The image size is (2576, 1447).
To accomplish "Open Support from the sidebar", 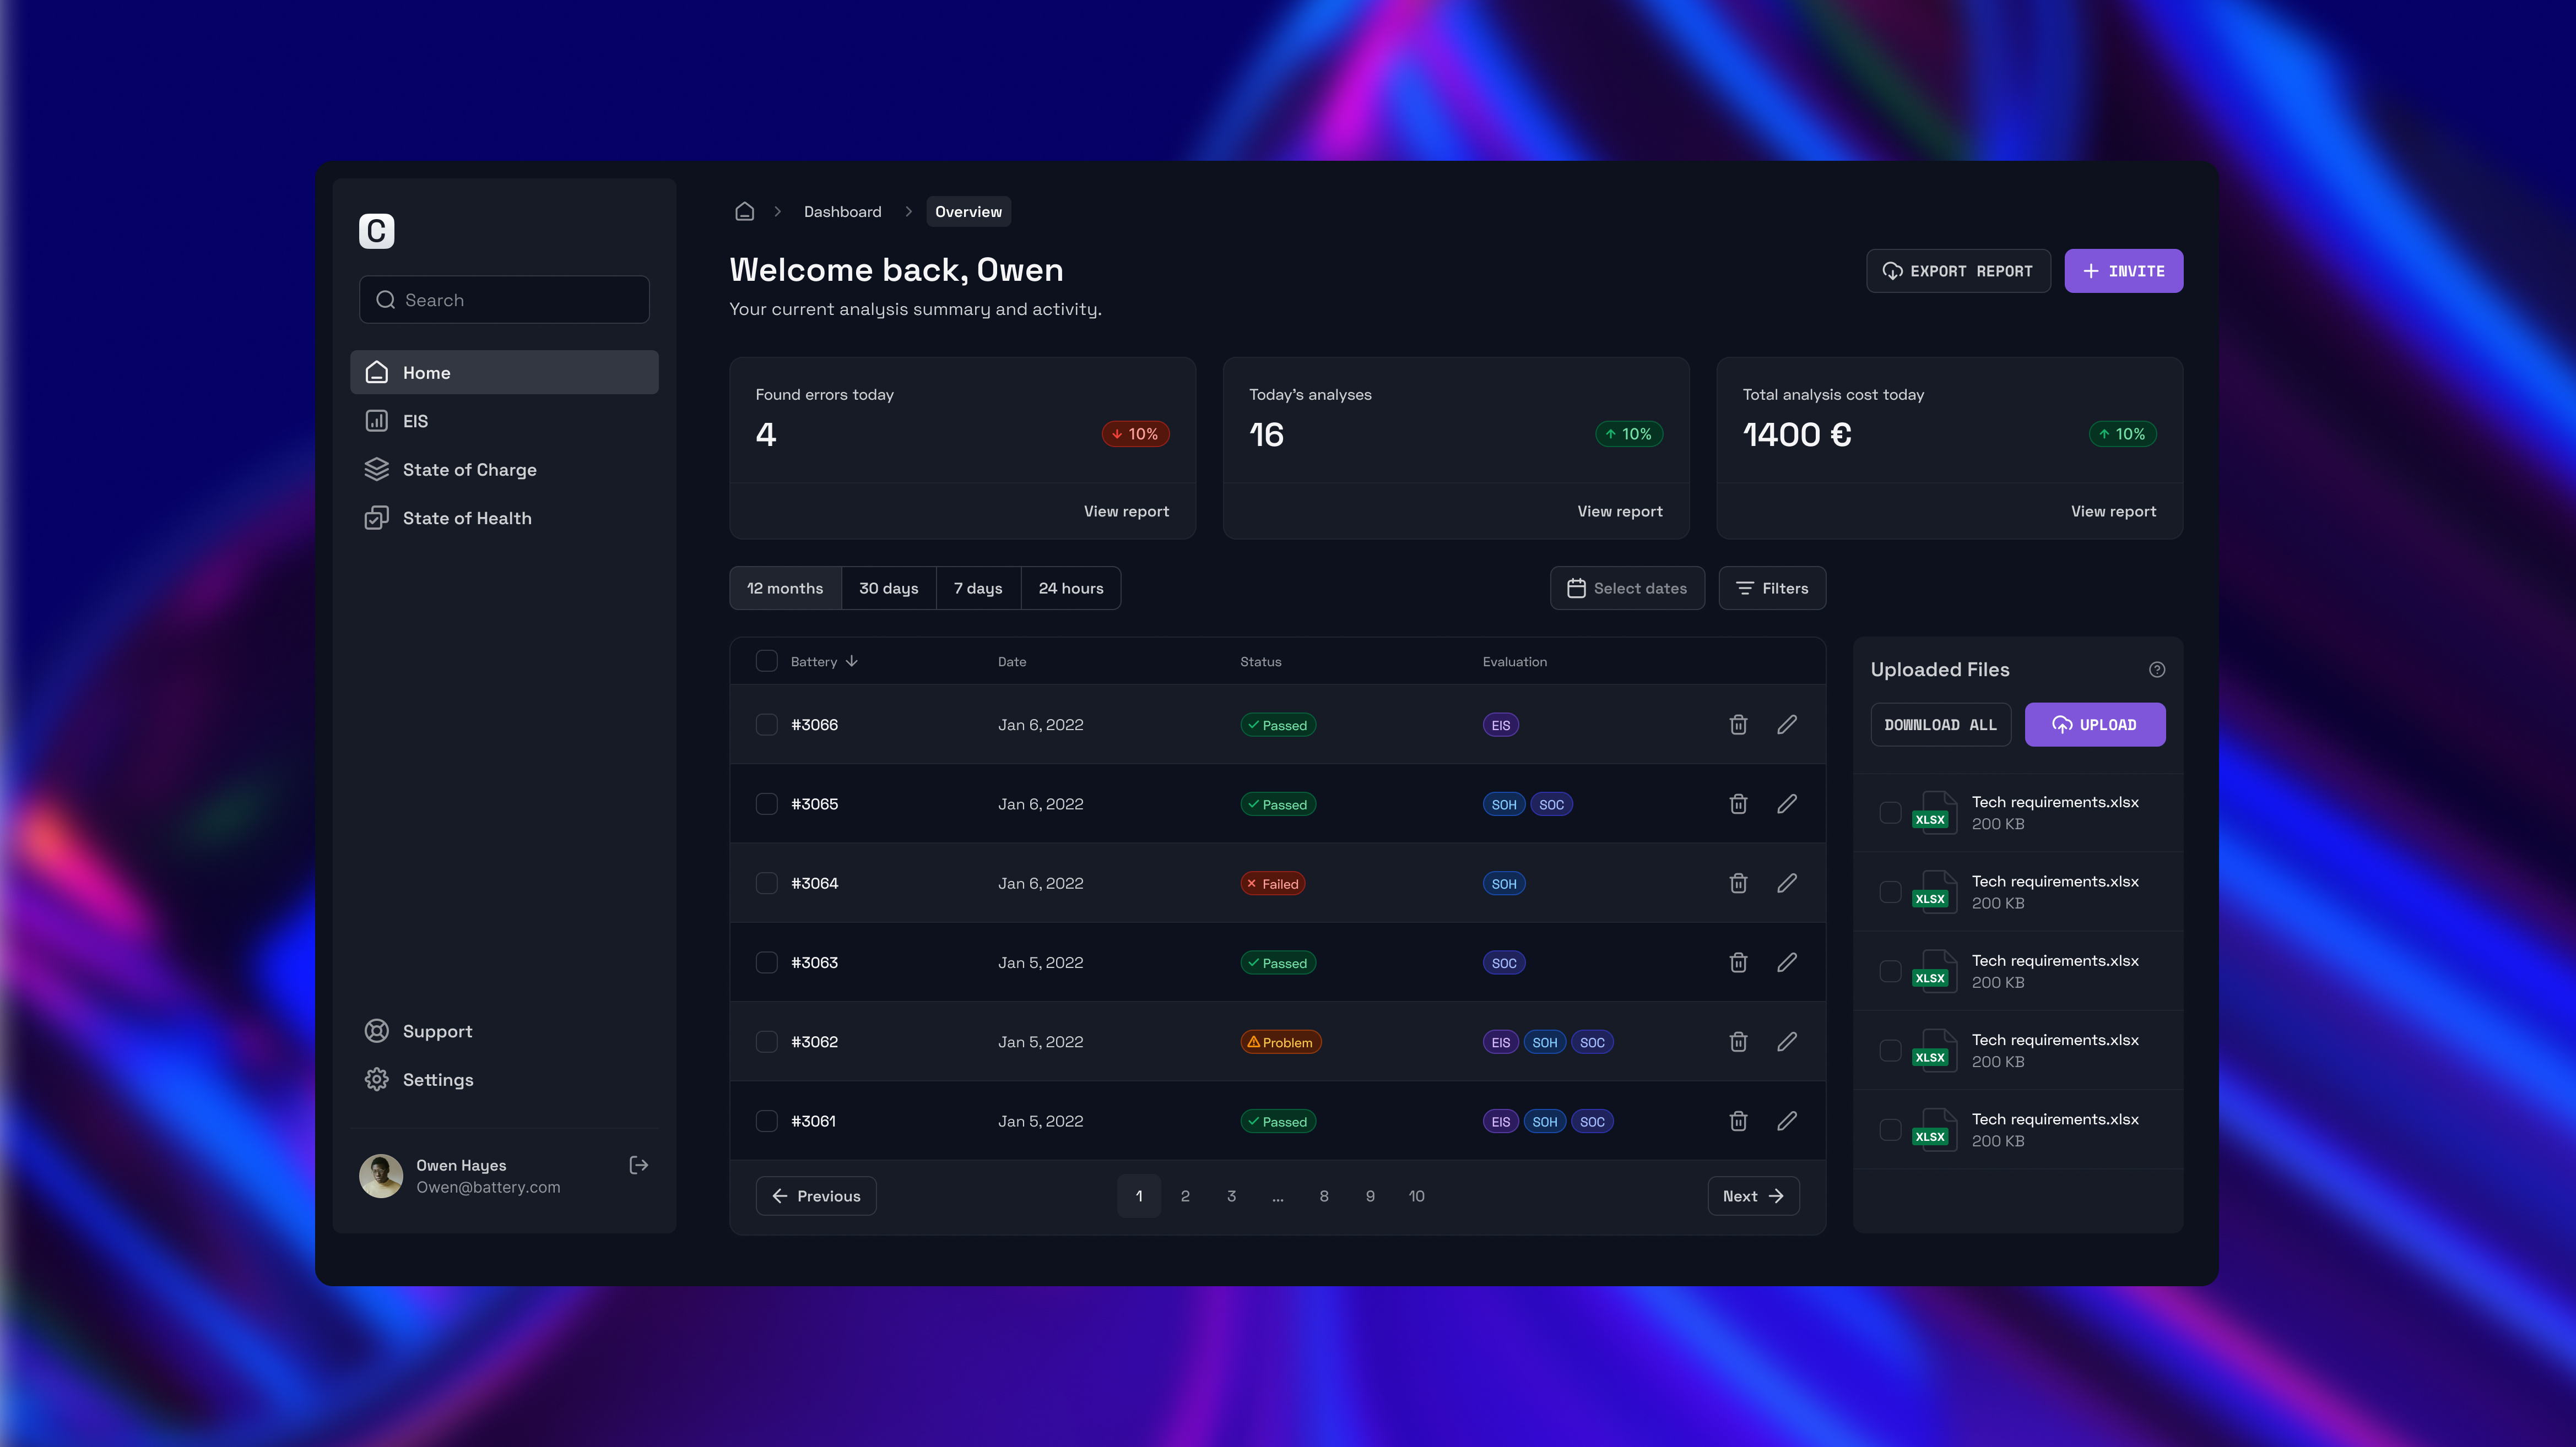I will click(x=437, y=1030).
